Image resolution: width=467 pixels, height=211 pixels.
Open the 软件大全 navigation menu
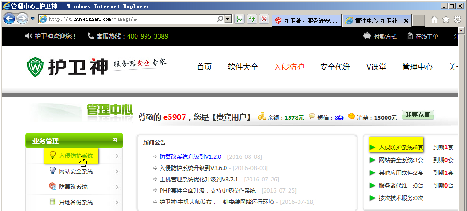click(x=242, y=67)
